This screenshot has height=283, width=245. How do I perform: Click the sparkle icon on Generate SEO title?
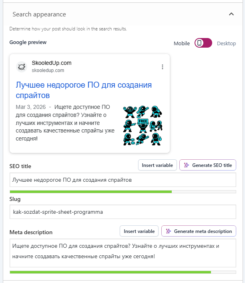(x=187, y=165)
